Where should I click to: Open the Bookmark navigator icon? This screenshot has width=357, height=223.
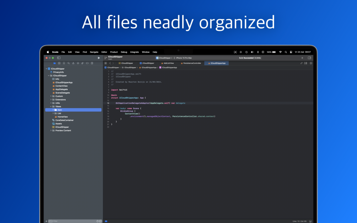pyautogui.click(x=64, y=63)
